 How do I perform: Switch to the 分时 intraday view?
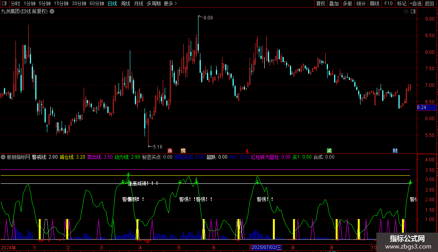point(15,4)
